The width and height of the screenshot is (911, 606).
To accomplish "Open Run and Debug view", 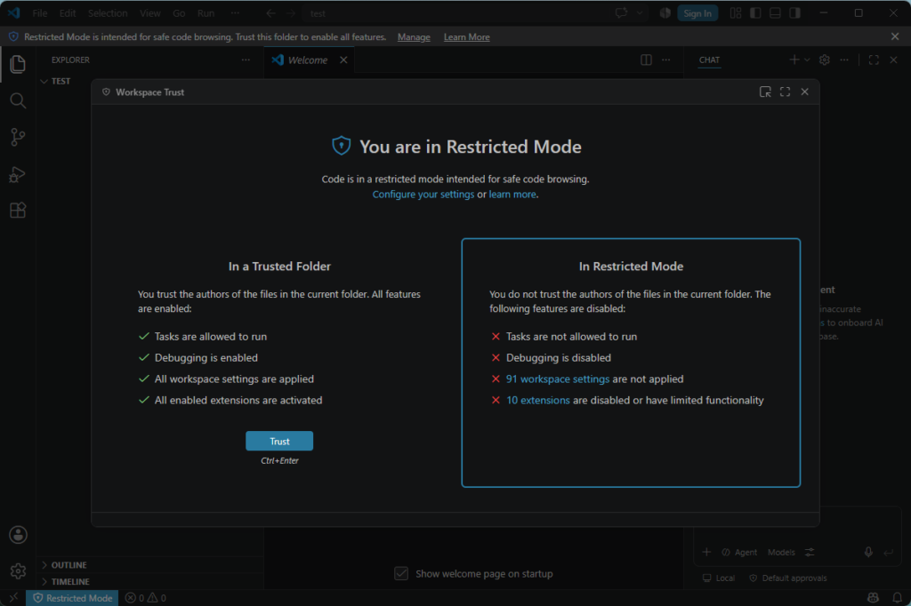I will click(18, 174).
